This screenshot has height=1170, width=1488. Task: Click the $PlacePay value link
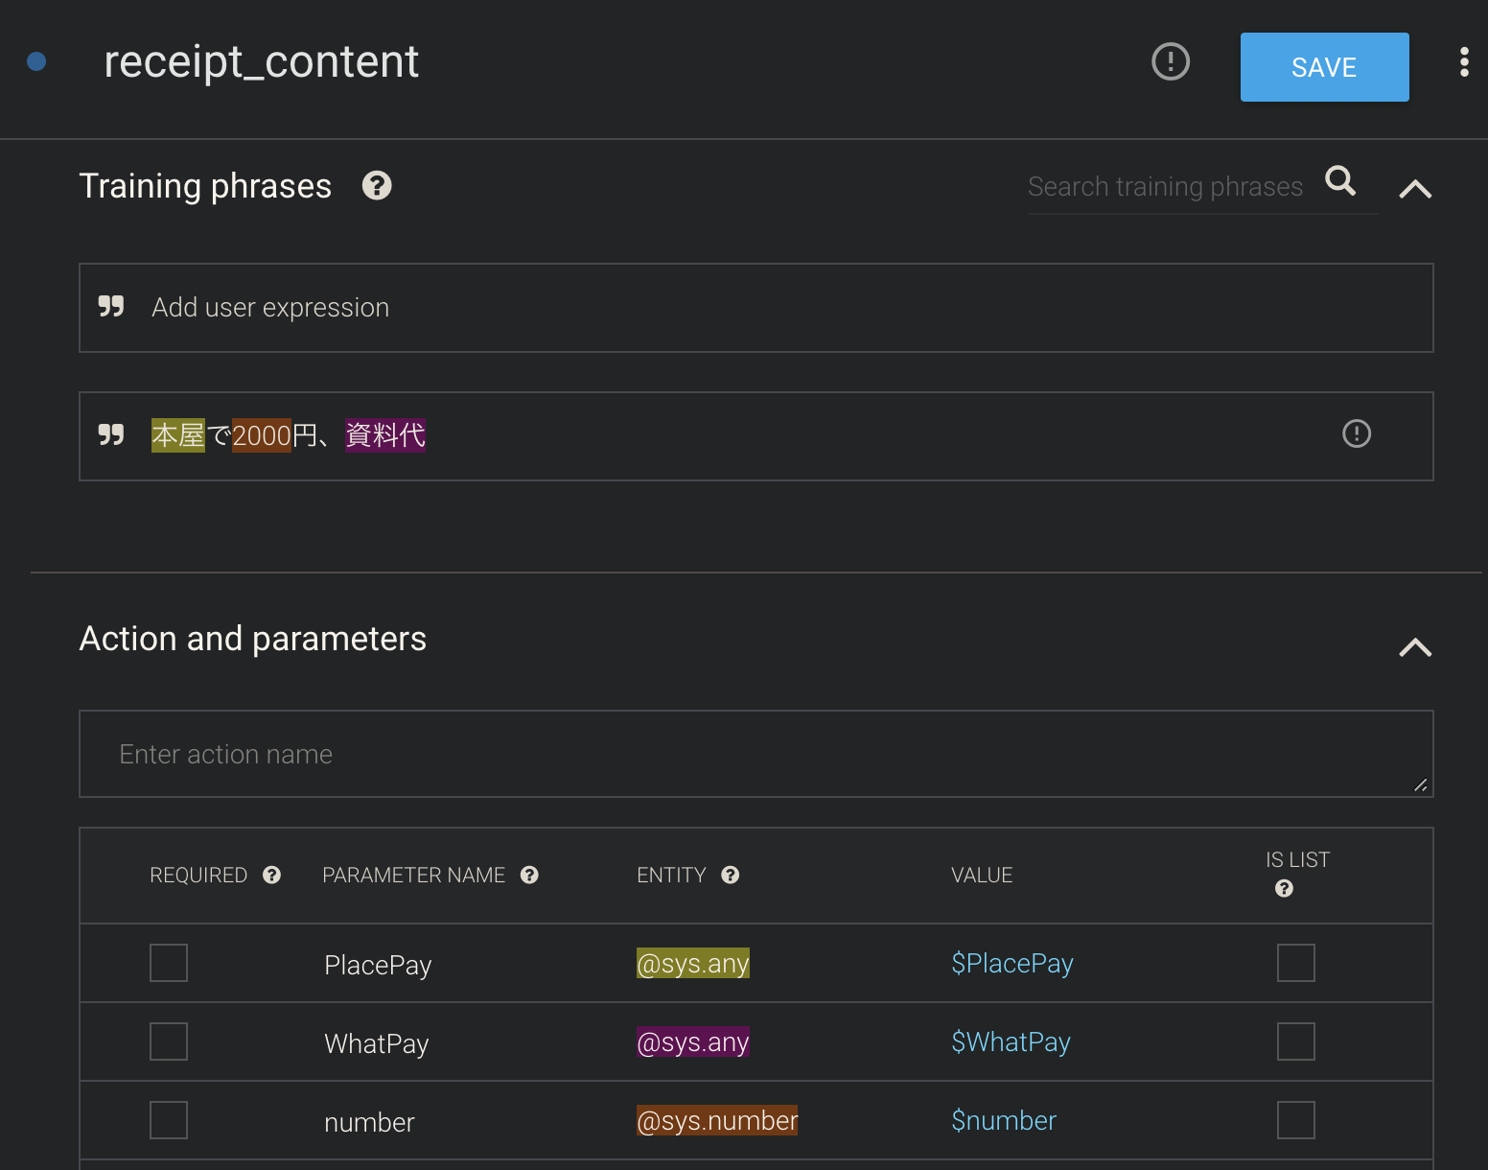click(1011, 963)
